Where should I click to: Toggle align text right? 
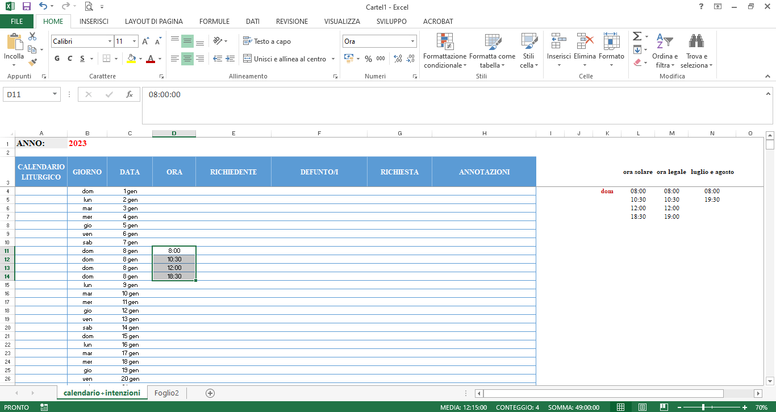[200, 59]
